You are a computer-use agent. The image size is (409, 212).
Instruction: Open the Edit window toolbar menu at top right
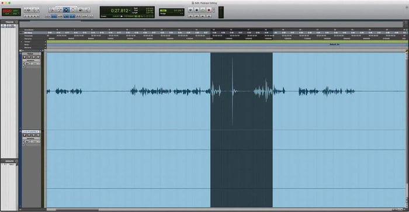407,7
